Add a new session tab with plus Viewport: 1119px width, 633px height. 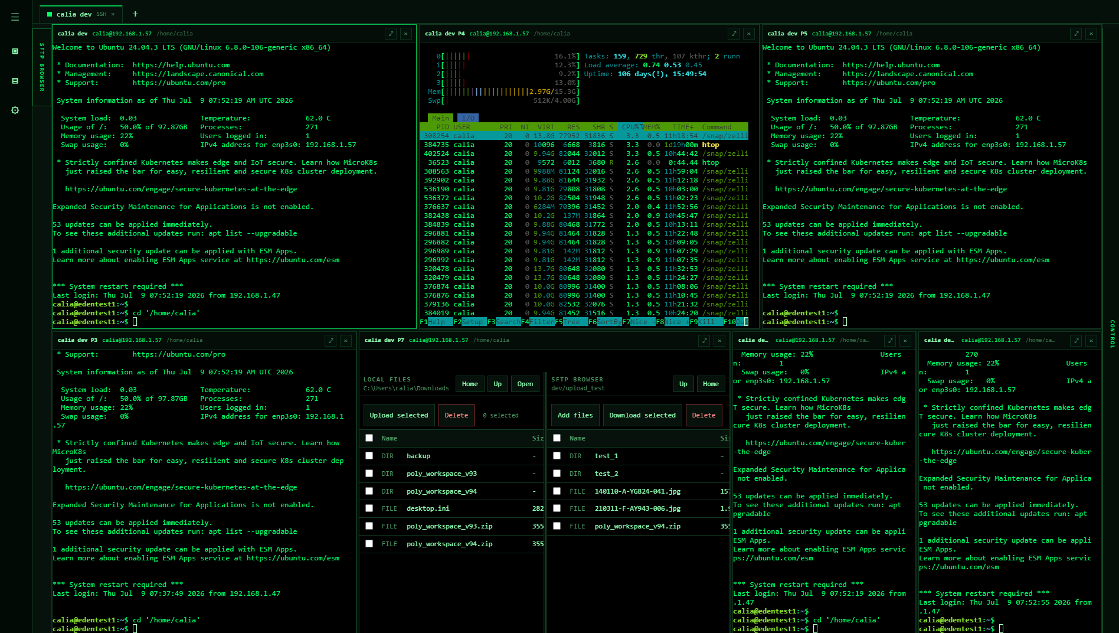coord(135,14)
